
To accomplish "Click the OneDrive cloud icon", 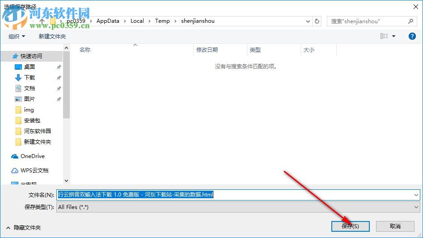I will 15,156.
